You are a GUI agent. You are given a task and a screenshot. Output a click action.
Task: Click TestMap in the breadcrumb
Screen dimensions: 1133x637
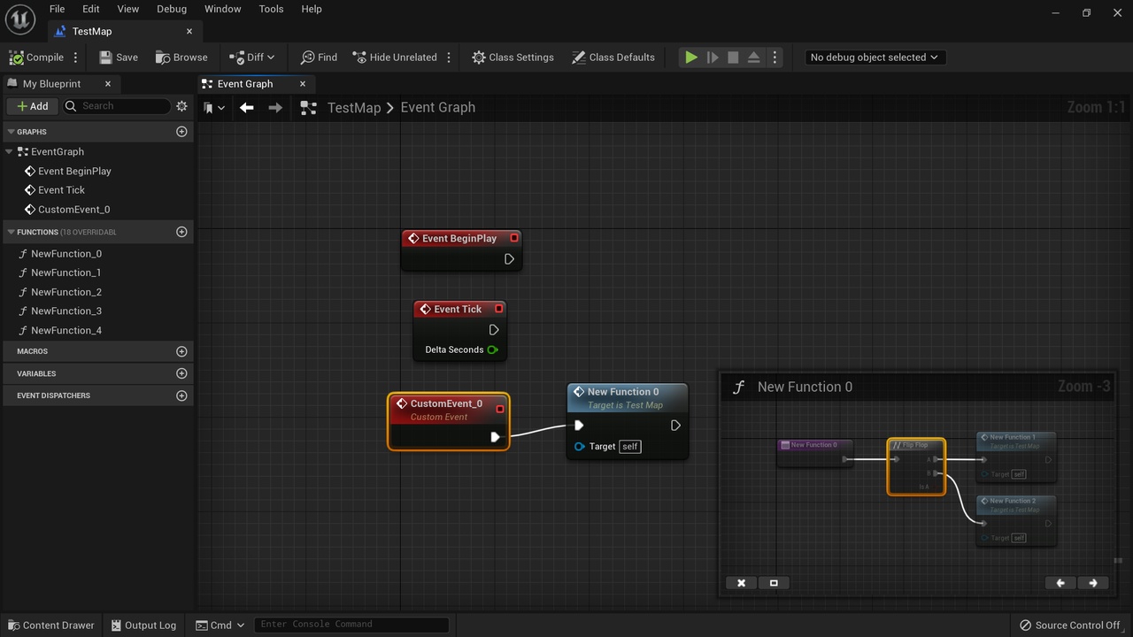pyautogui.click(x=354, y=107)
